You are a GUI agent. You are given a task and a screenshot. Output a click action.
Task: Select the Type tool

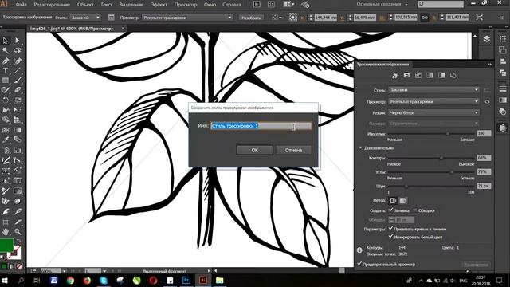tap(6, 71)
